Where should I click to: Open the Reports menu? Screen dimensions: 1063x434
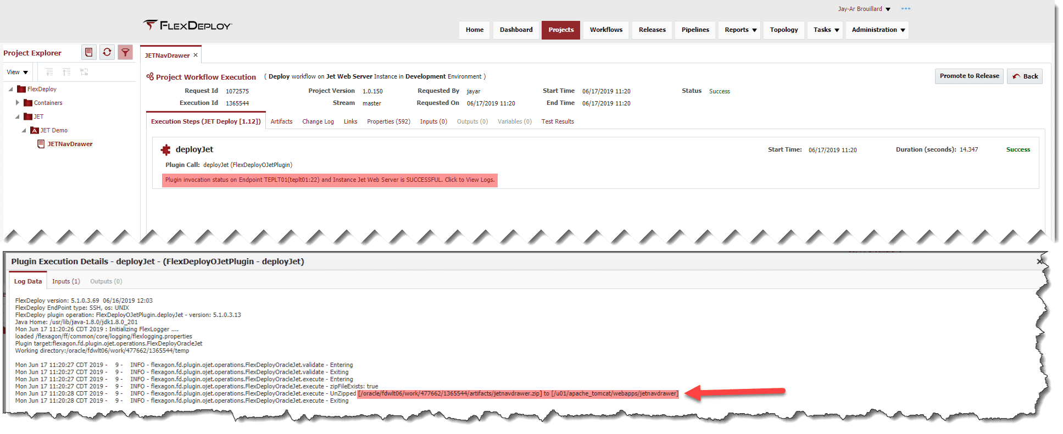(740, 30)
